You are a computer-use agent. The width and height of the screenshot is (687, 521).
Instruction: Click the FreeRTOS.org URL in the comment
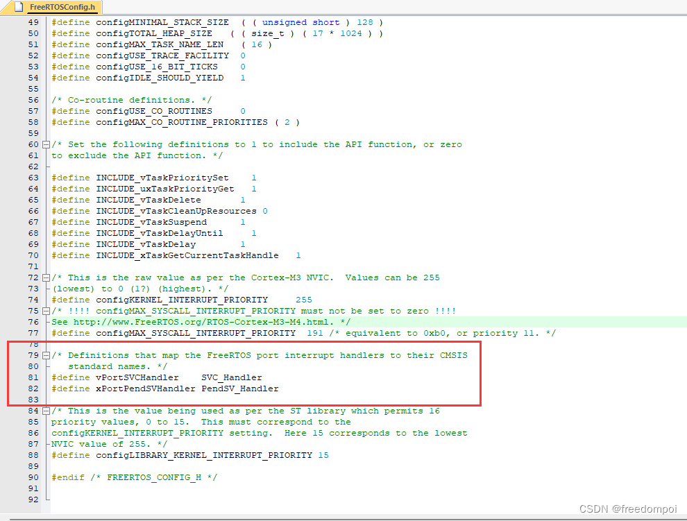tap(201, 322)
